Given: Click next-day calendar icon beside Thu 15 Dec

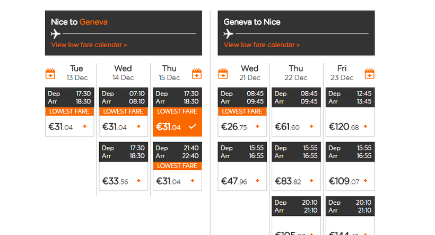Looking at the screenshot, I should click(197, 74).
